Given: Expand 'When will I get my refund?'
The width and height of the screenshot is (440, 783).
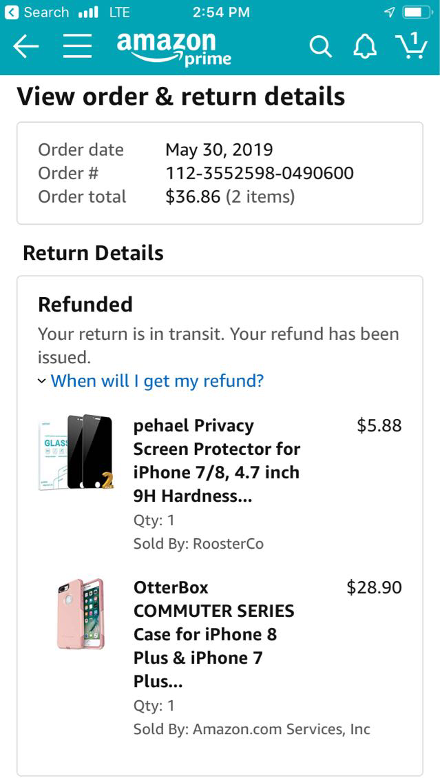Looking at the screenshot, I should pos(157,380).
